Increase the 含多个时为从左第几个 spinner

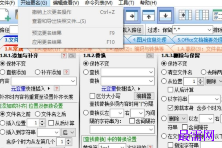[x=68, y=140]
